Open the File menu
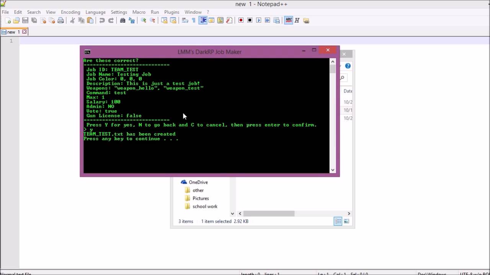This screenshot has height=275, width=490. pos(5,12)
